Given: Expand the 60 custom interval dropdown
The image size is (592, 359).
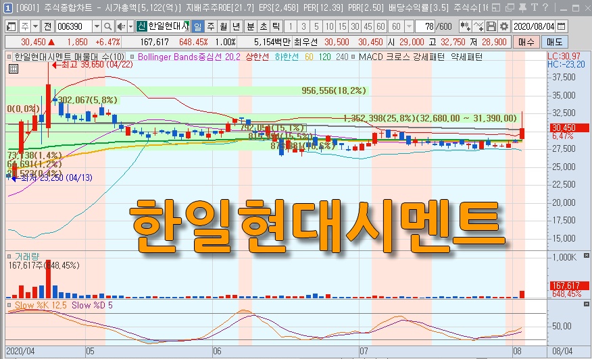Looking at the screenshot, I should click(x=409, y=26).
